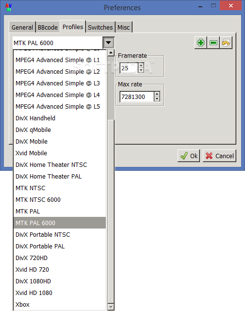Decrease Max rate using the down spinner arrow

coord(157,99)
